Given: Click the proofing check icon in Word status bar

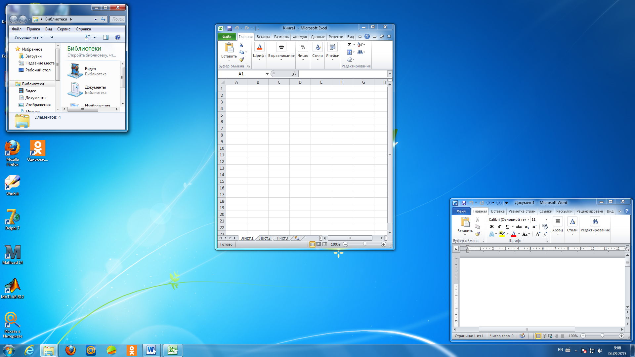Looking at the screenshot, I should click(522, 336).
